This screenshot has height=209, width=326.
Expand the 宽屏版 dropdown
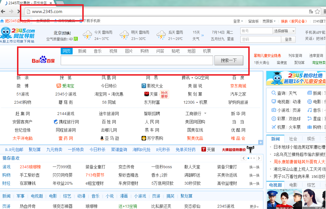pyautogui.click(x=269, y=21)
